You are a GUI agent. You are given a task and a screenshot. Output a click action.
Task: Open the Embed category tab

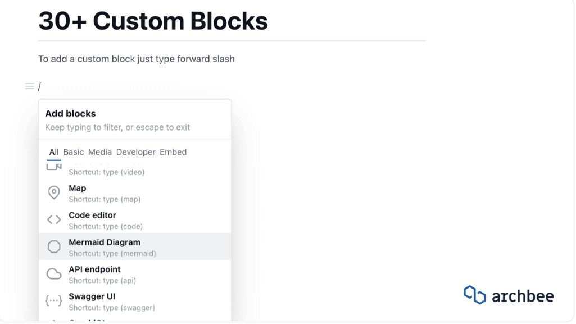pos(173,152)
